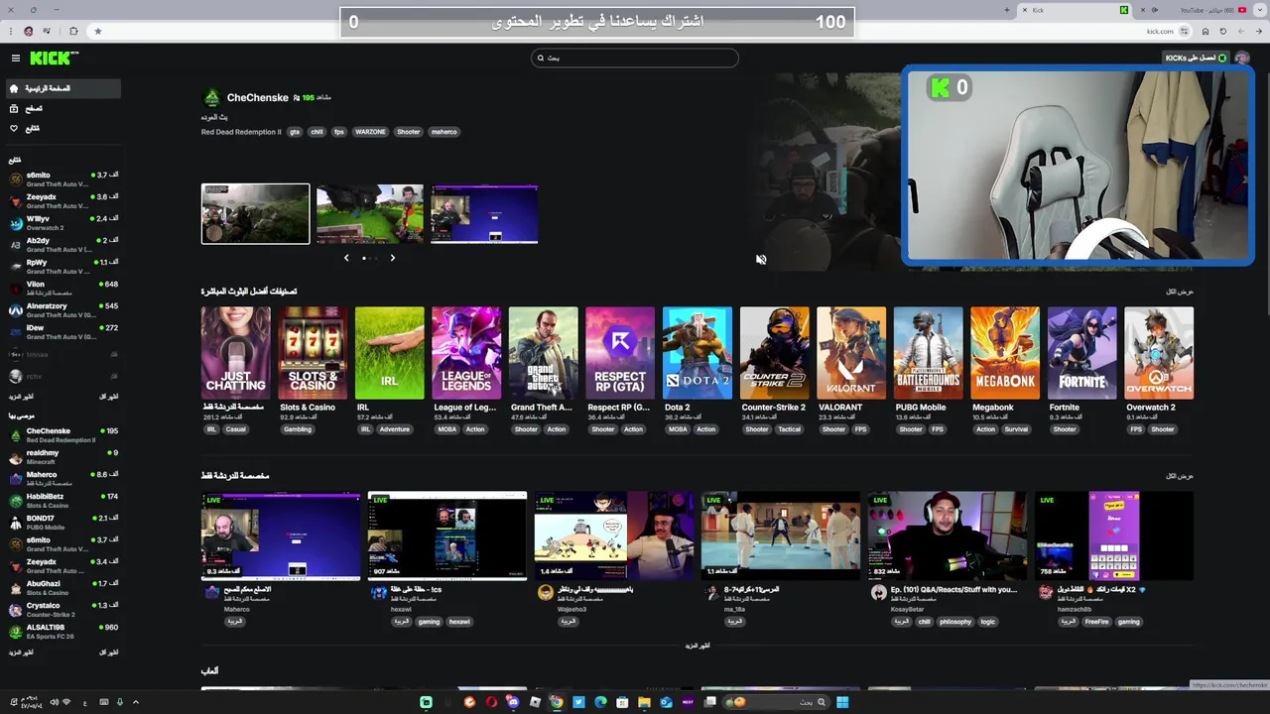Expand show more under stream row
Viewport: 1270px width, 714px height.
click(698, 646)
